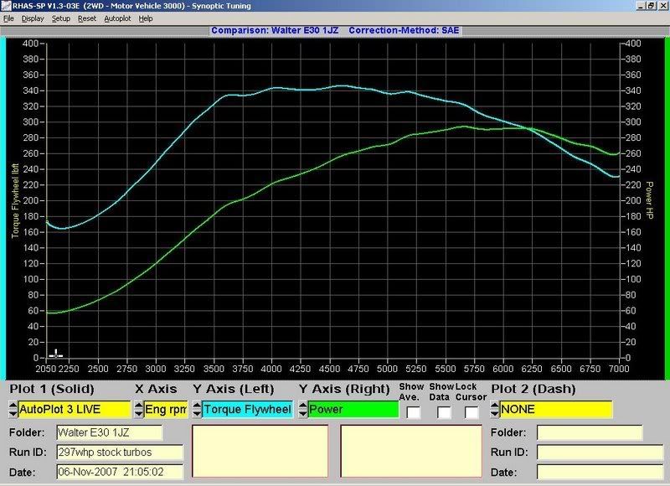The width and height of the screenshot is (670, 486).
Task: Click the Plot 1 Date field
Action: (x=120, y=472)
